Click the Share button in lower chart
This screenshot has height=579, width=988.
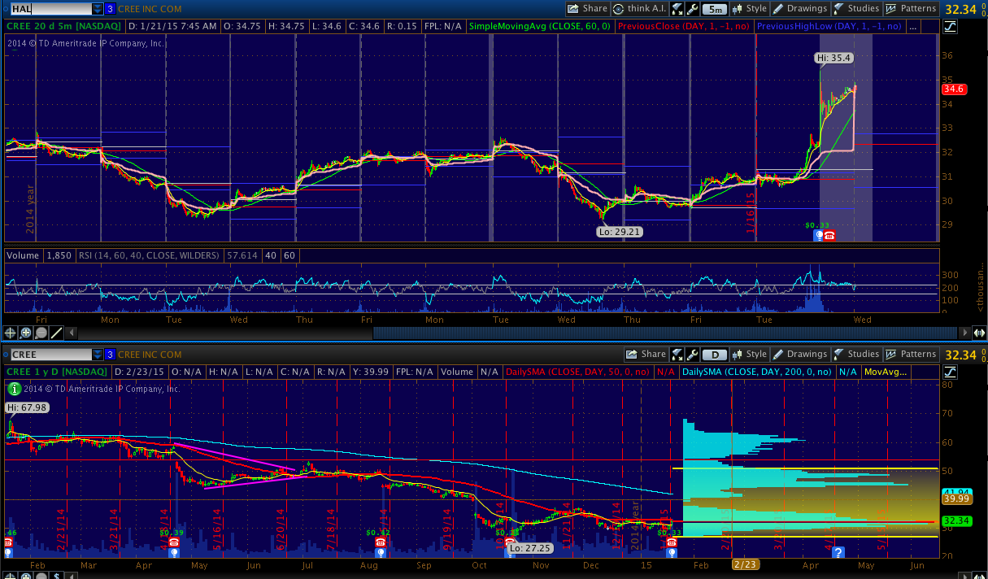tap(646, 355)
